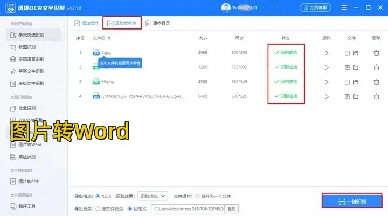Click the 54KB size cell
388x216 pixels.
point(203,96)
